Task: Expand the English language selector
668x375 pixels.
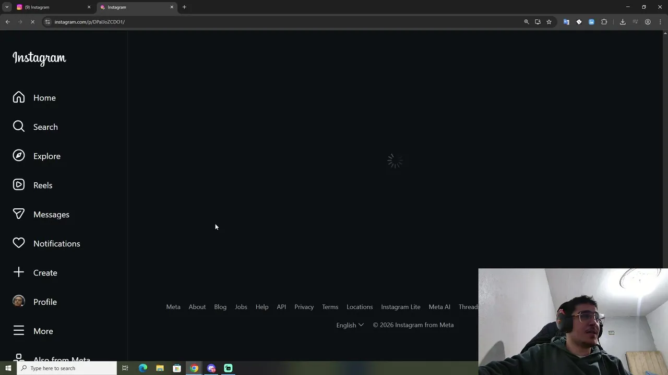Action: [350, 325]
